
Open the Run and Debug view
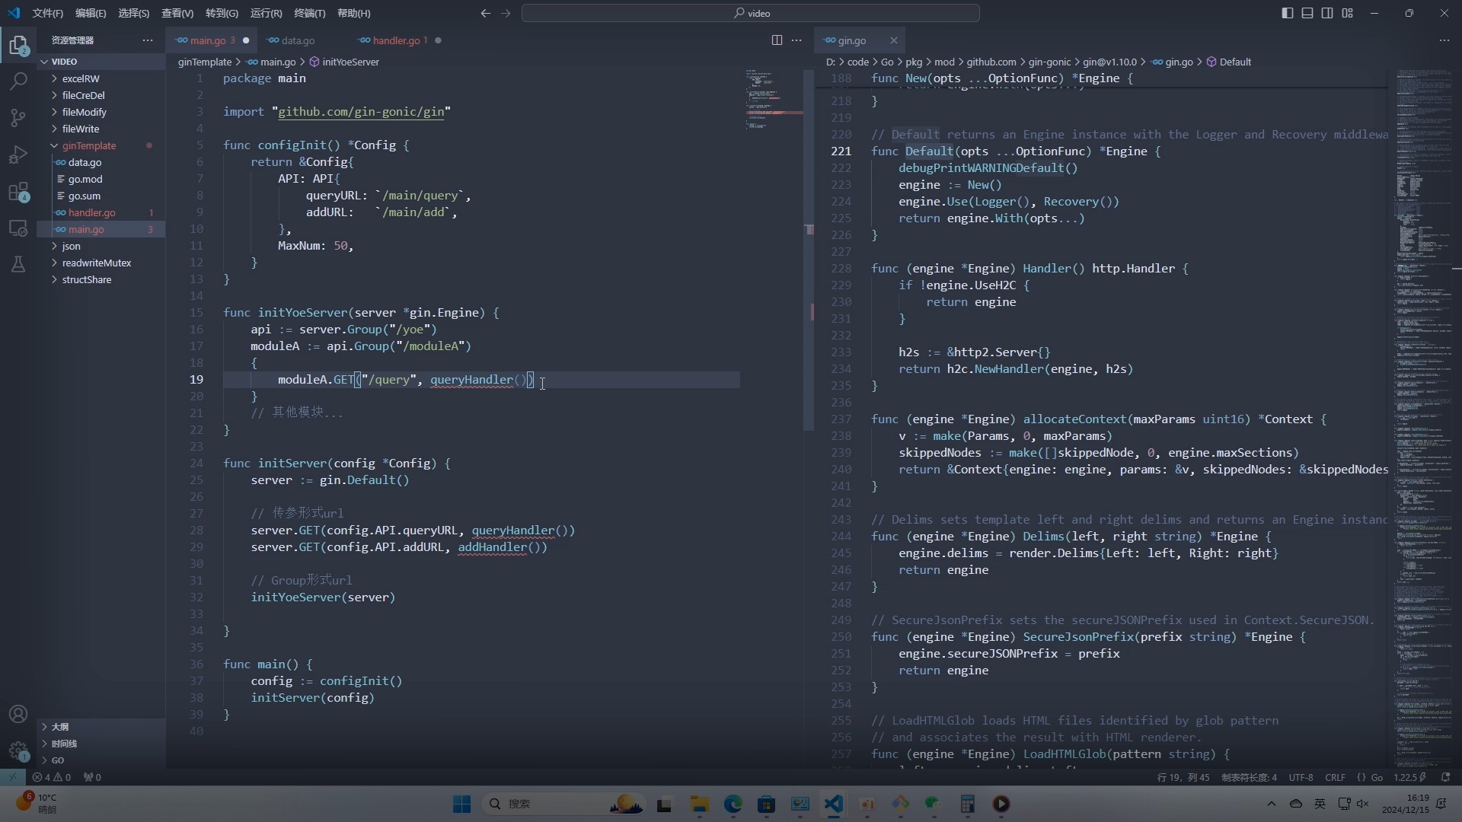18,155
